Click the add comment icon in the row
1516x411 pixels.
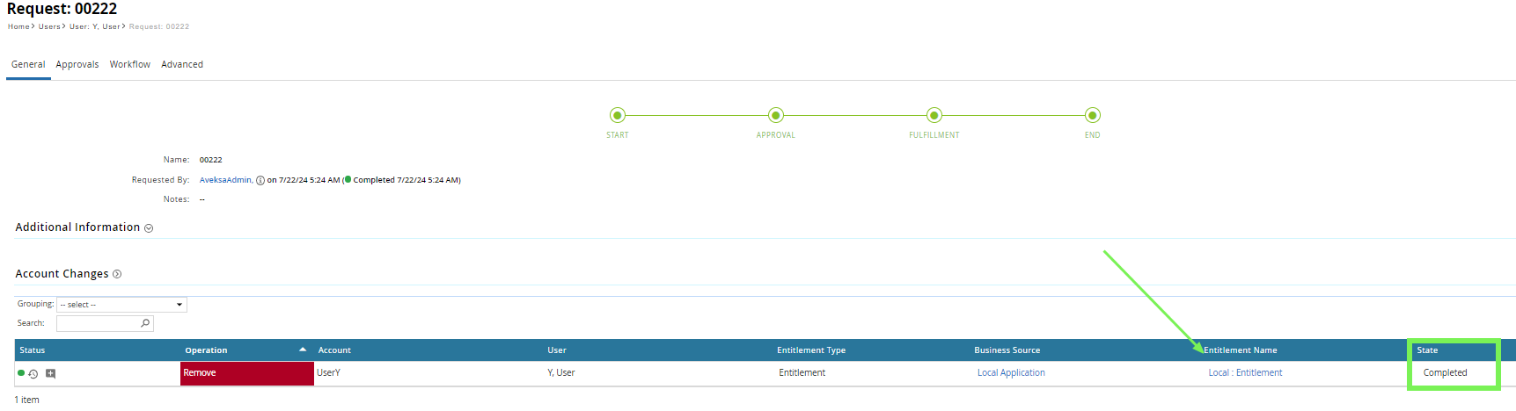pos(50,374)
